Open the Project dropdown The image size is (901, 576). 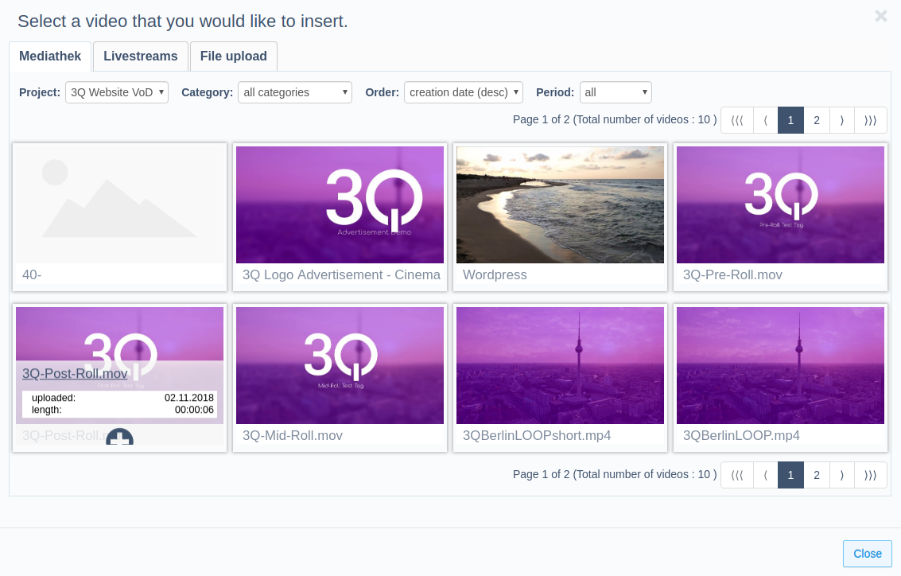click(x=117, y=92)
